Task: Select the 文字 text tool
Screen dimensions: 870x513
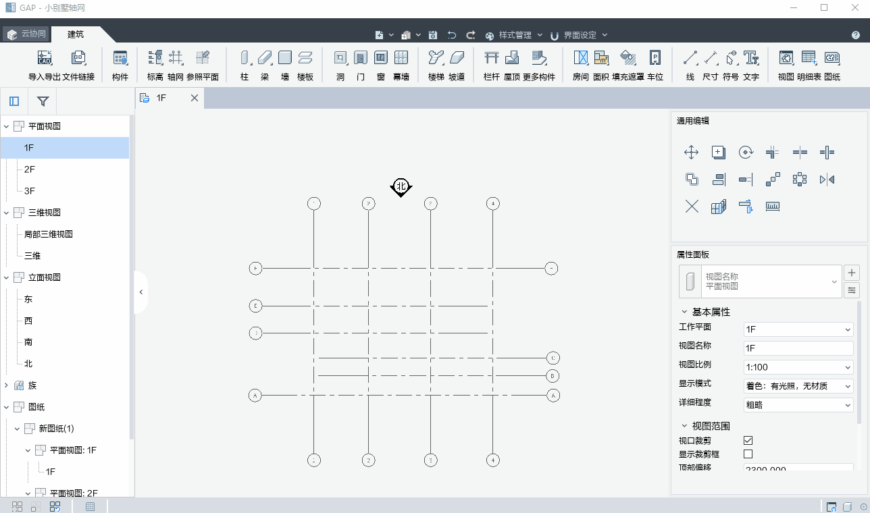Action: click(x=751, y=65)
